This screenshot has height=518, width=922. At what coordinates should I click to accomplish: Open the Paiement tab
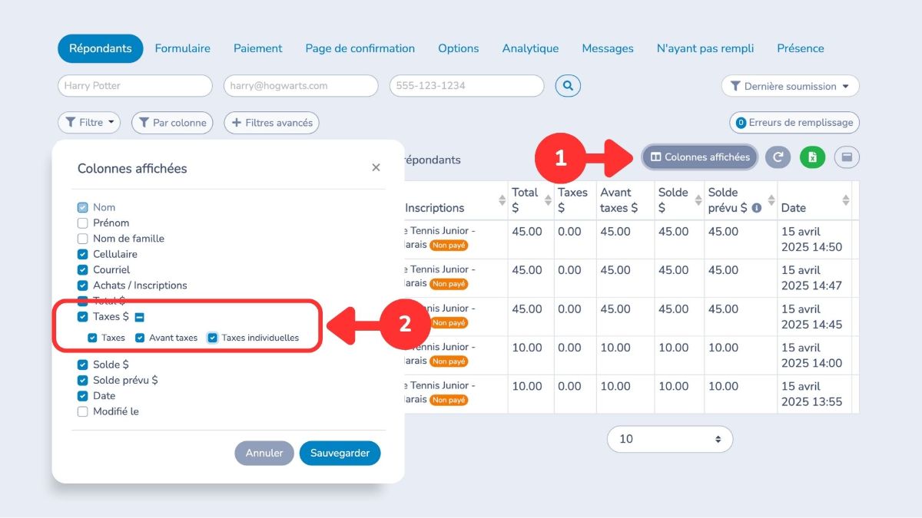point(258,48)
